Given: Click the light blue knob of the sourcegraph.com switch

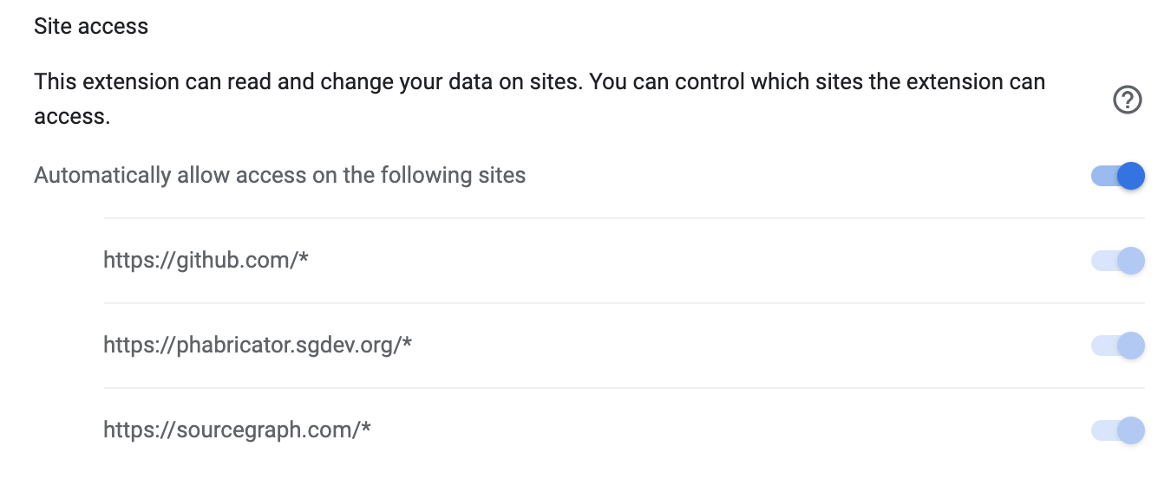Looking at the screenshot, I should (x=1131, y=430).
